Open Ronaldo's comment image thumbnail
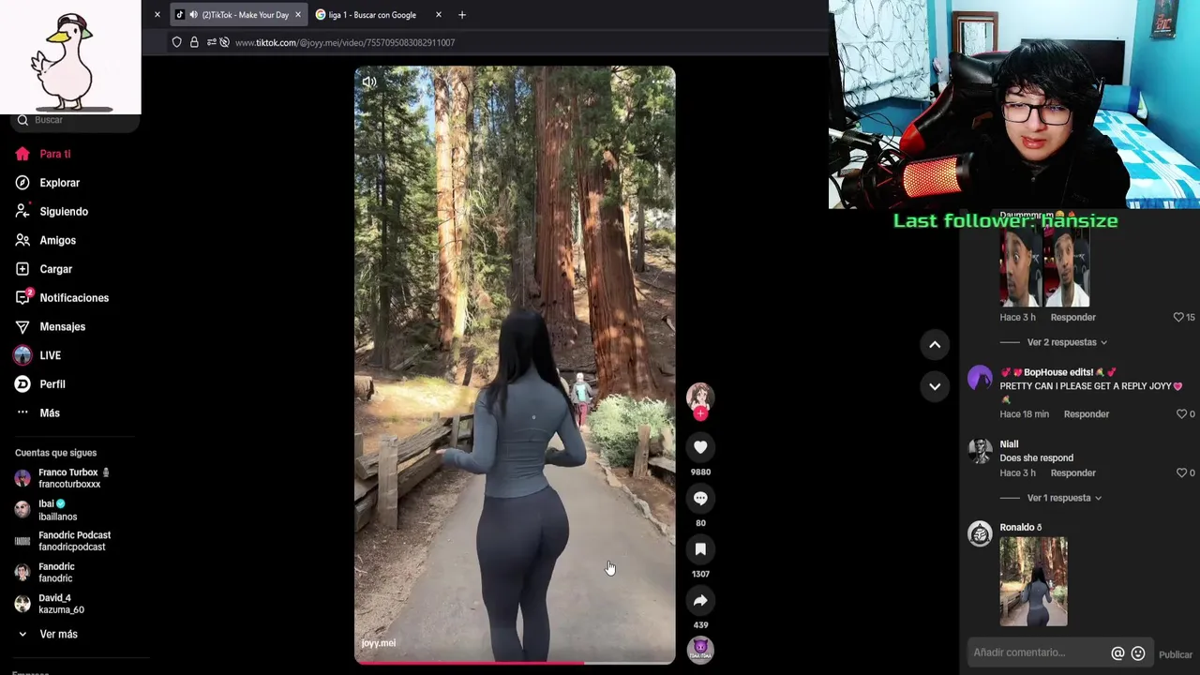Viewport: 1200px width, 675px height. [x=1033, y=581]
